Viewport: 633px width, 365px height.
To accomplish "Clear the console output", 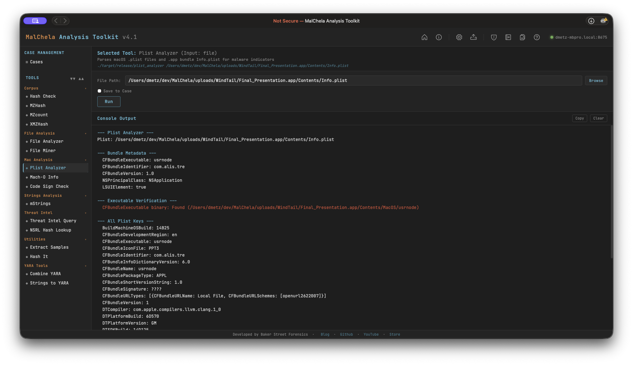I will 598,118.
